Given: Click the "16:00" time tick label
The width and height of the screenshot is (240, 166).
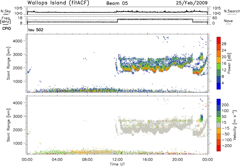Looking at the screenshot, I should click(x=147, y=160).
